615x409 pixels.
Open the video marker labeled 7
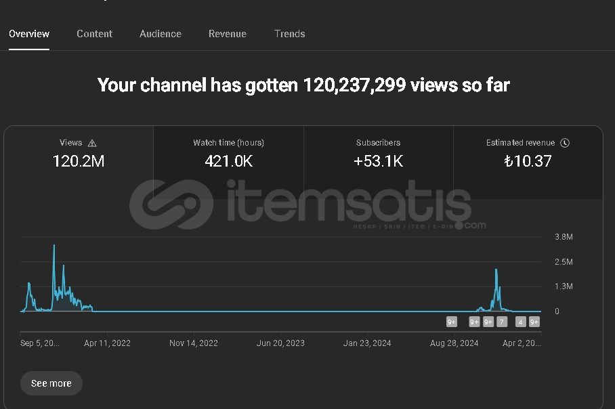502,322
